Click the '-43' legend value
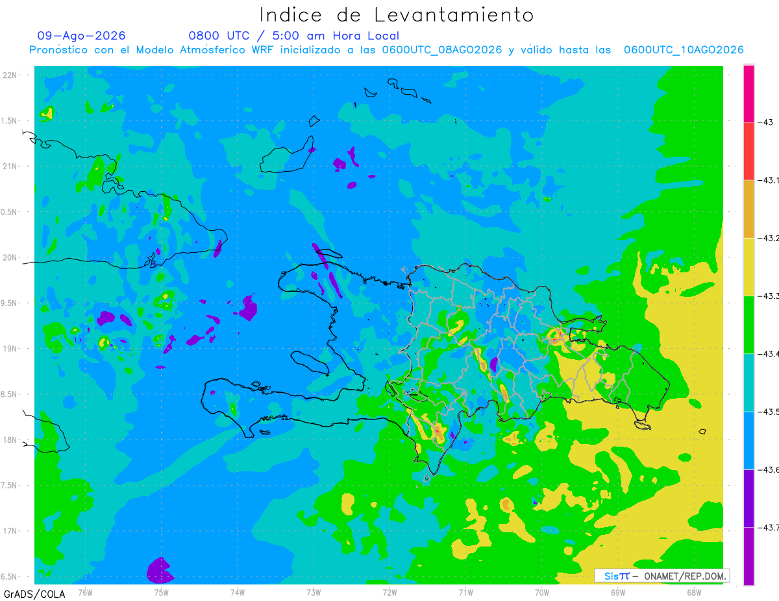The image size is (779, 601). 764,123
